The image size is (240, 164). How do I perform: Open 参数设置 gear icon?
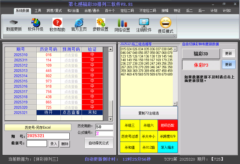[100, 23]
